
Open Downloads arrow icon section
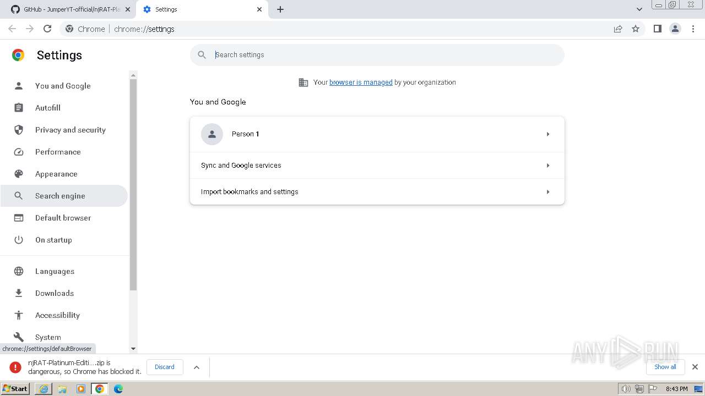coord(19,293)
